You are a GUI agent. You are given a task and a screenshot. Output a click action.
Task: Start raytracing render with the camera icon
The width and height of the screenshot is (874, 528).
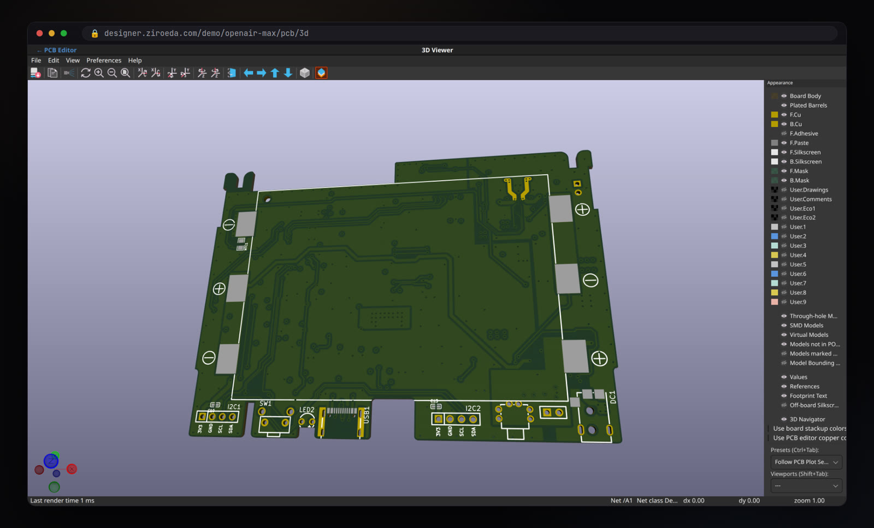click(69, 73)
